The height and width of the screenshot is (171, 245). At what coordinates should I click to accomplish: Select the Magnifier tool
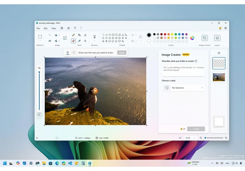(85, 41)
